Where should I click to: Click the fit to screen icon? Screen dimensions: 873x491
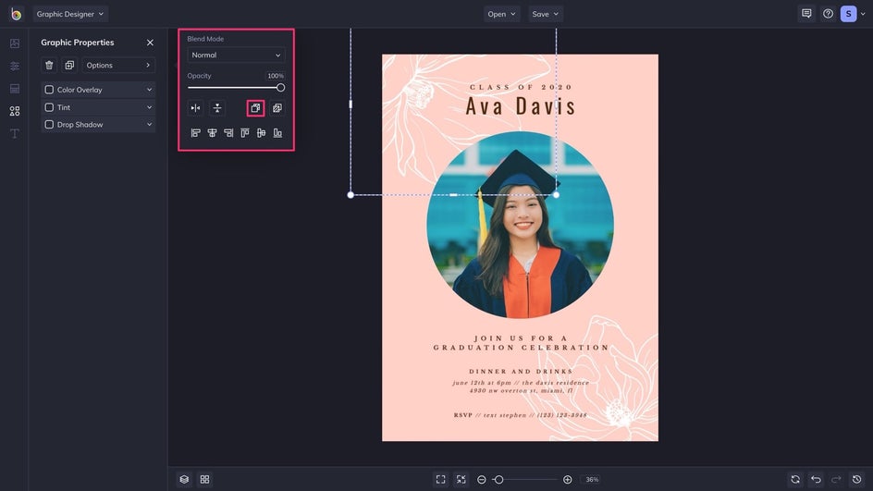440,479
